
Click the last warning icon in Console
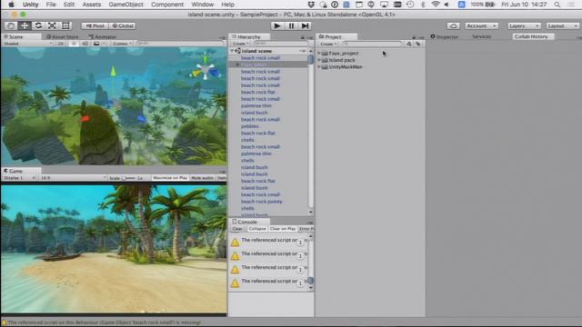(235, 283)
